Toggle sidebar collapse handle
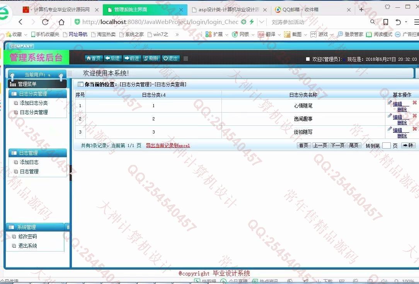The image size is (419, 284). coord(71,173)
